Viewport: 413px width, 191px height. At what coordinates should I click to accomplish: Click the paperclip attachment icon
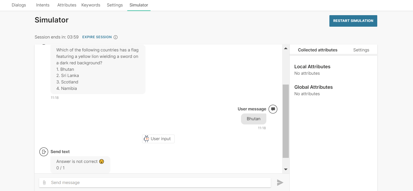tap(44, 183)
